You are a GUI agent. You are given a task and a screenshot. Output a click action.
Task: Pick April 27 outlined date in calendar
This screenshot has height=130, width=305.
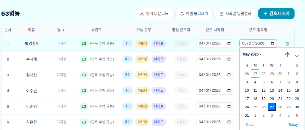pos(255,74)
